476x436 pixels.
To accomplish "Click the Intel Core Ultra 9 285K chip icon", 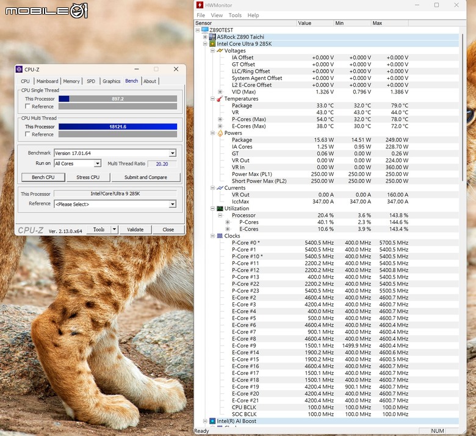I will tap(212, 44).
